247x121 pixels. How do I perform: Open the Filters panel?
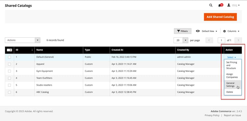point(182,31)
